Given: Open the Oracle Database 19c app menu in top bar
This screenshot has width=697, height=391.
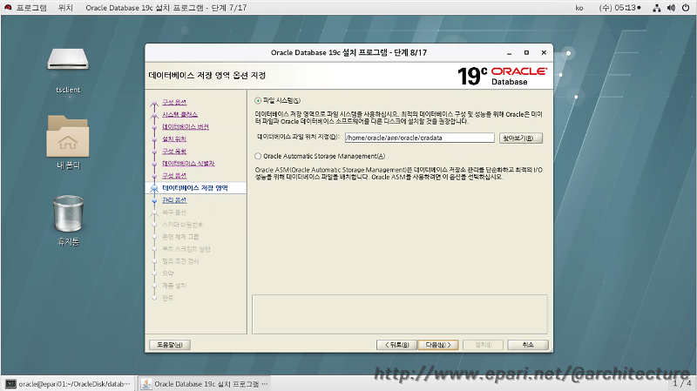Looking at the screenshot, I should [x=166, y=8].
